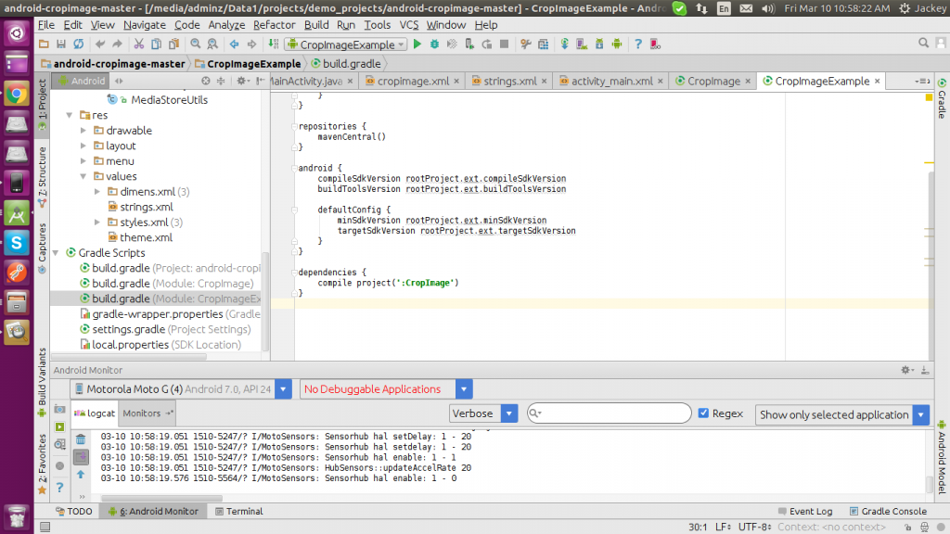This screenshot has height=534, width=950.
Task: Open the Refactor menu
Action: click(x=274, y=25)
